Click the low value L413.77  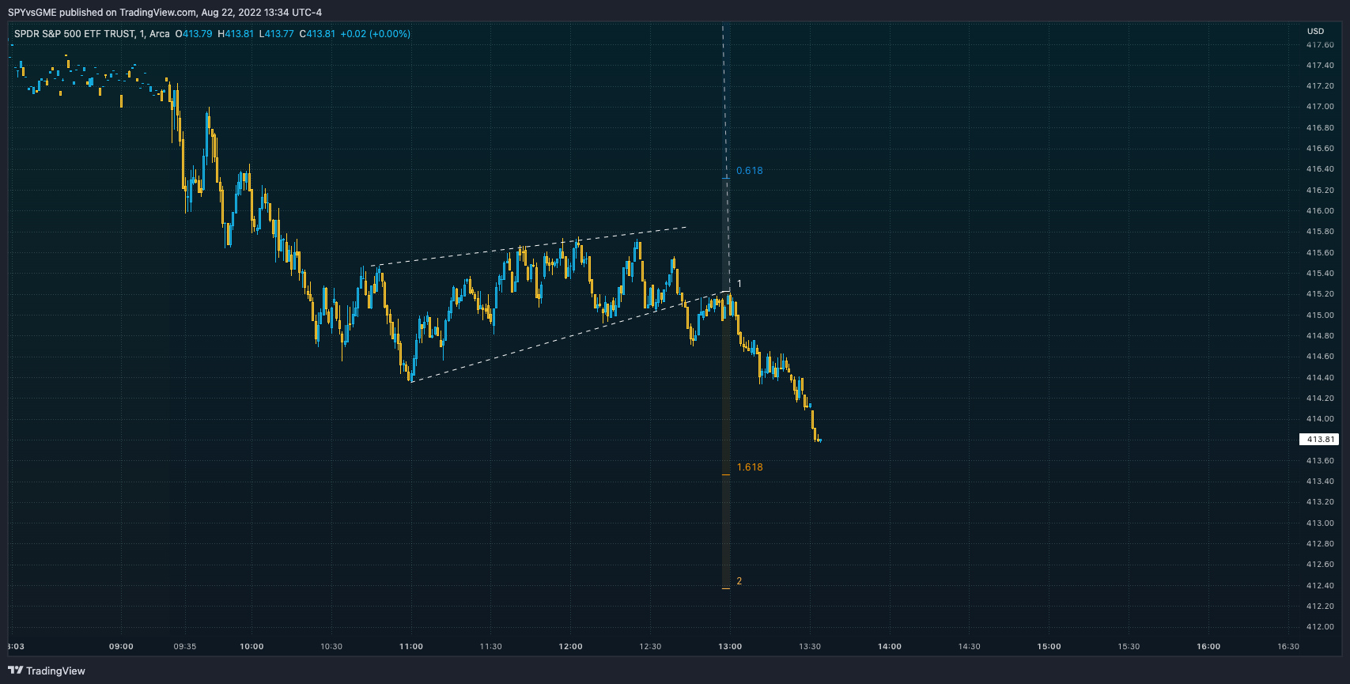pos(277,34)
